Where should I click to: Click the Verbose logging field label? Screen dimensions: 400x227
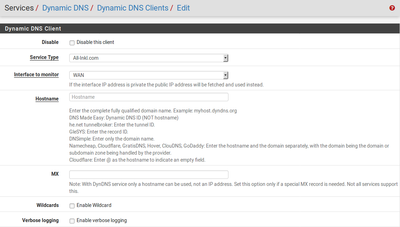40,220
